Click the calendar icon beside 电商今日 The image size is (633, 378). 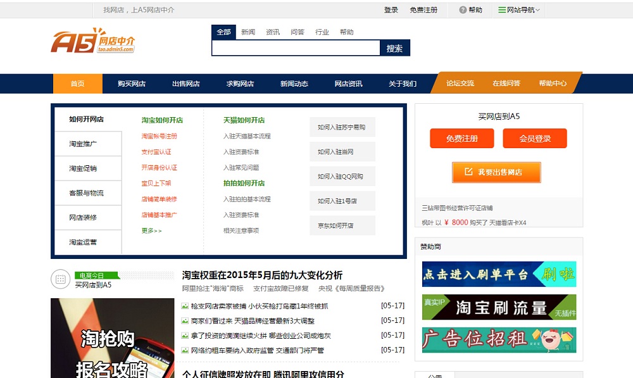pos(61,279)
